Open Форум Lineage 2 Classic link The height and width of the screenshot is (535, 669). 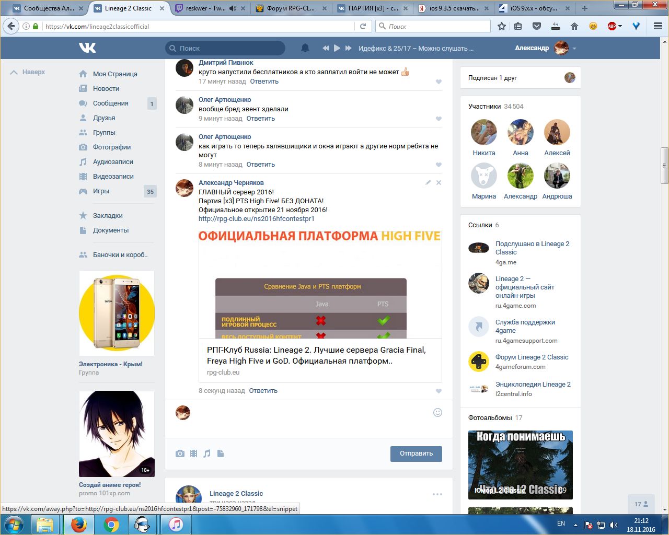(x=532, y=357)
